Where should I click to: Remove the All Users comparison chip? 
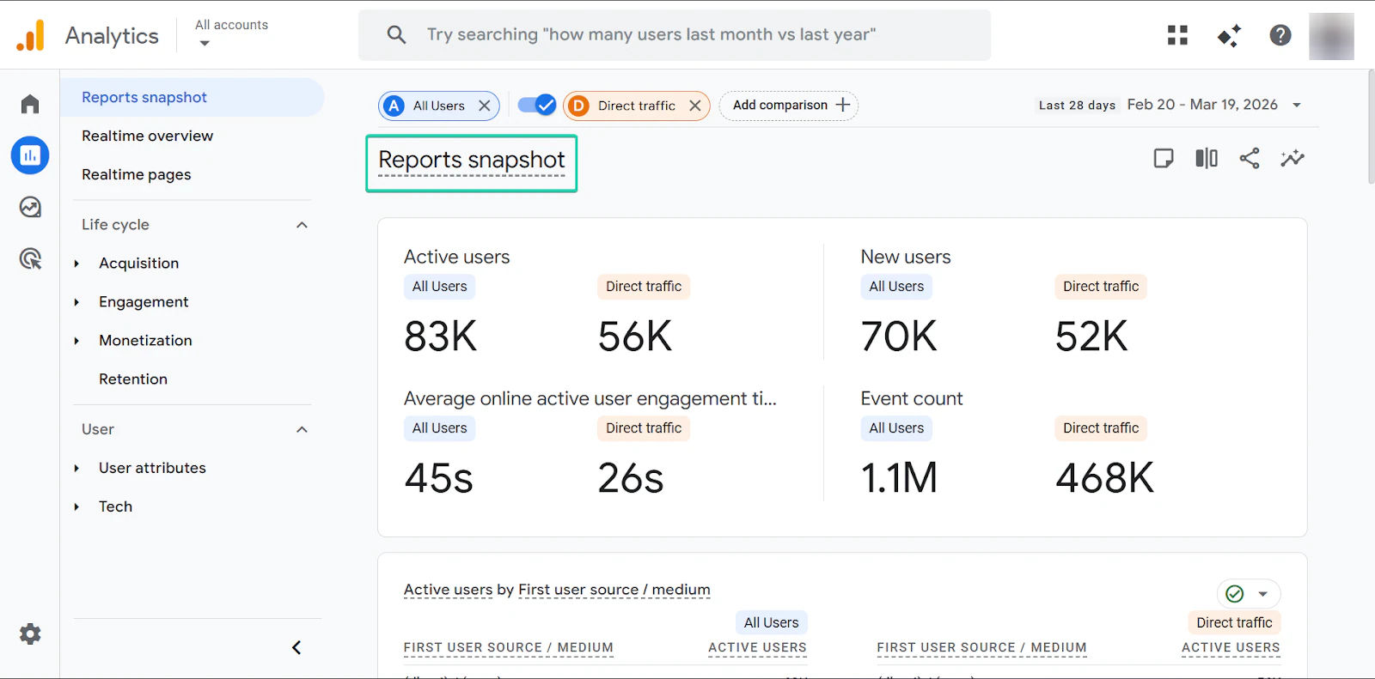[485, 106]
